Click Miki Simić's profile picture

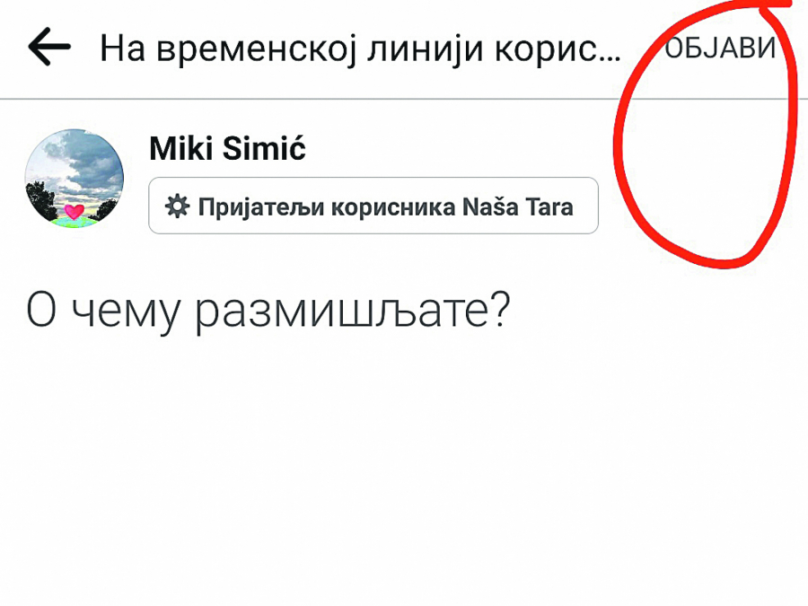point(74,178)
